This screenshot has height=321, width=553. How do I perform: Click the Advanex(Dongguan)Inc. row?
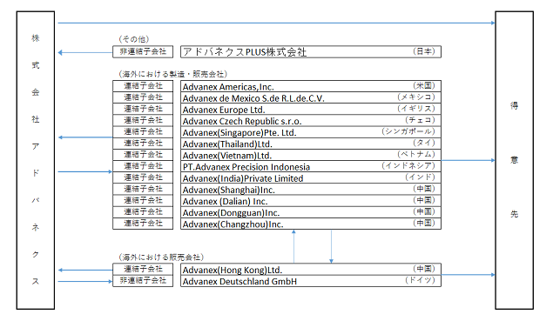pos(311,212)
